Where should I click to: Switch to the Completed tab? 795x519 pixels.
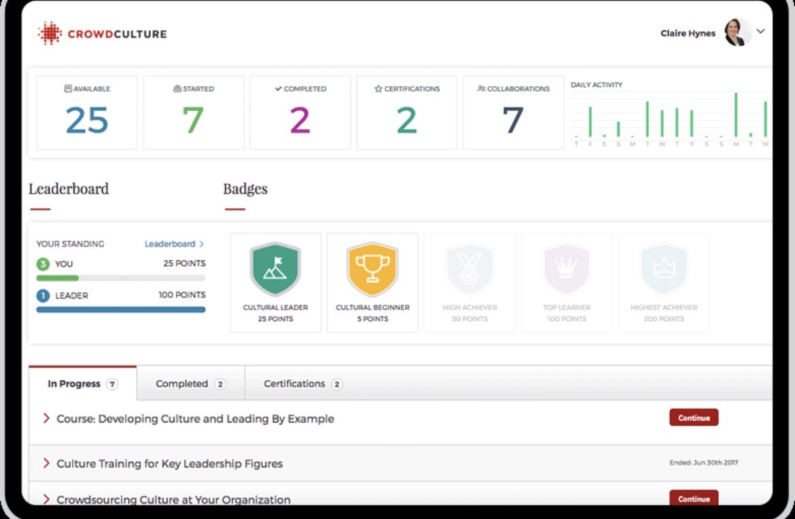pyautogui.click(x=183, y=383)
